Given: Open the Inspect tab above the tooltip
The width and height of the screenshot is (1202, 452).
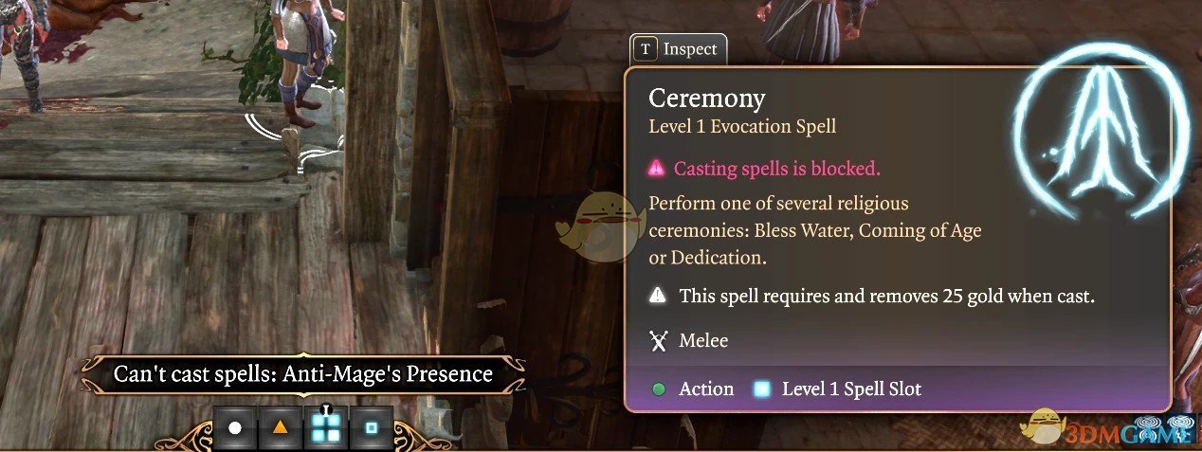Looking at the screenshot, I should pos(679,49).
